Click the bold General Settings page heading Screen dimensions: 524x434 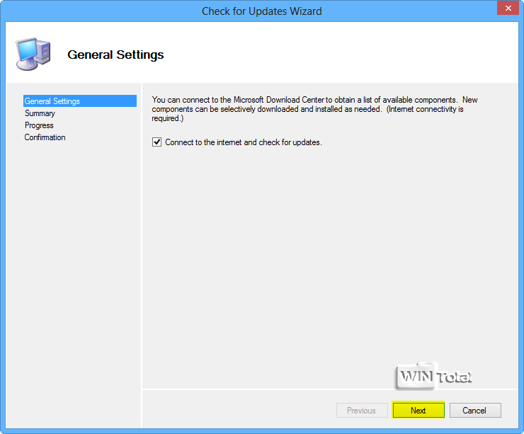pyautogui.click(x=115, y=55)
